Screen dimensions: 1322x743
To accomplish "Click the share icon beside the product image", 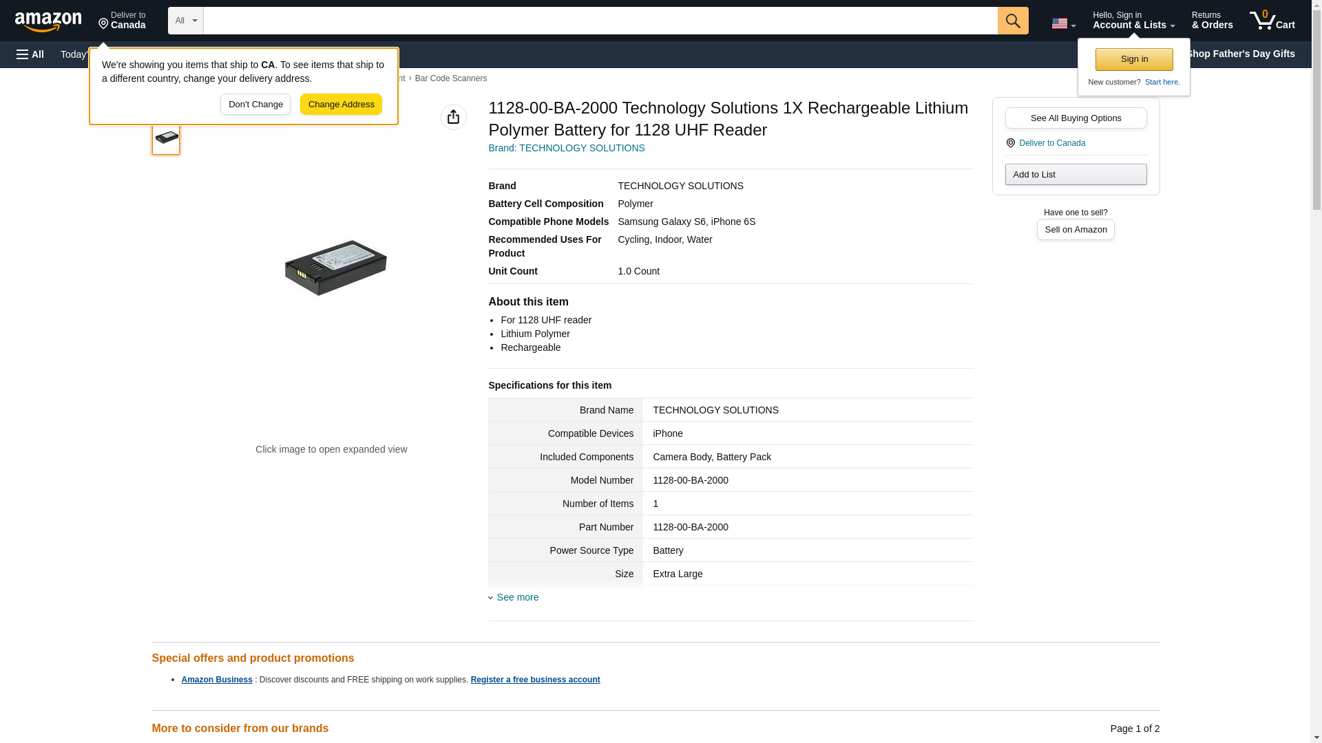I will pyautogui.click(x=453, y=117).
